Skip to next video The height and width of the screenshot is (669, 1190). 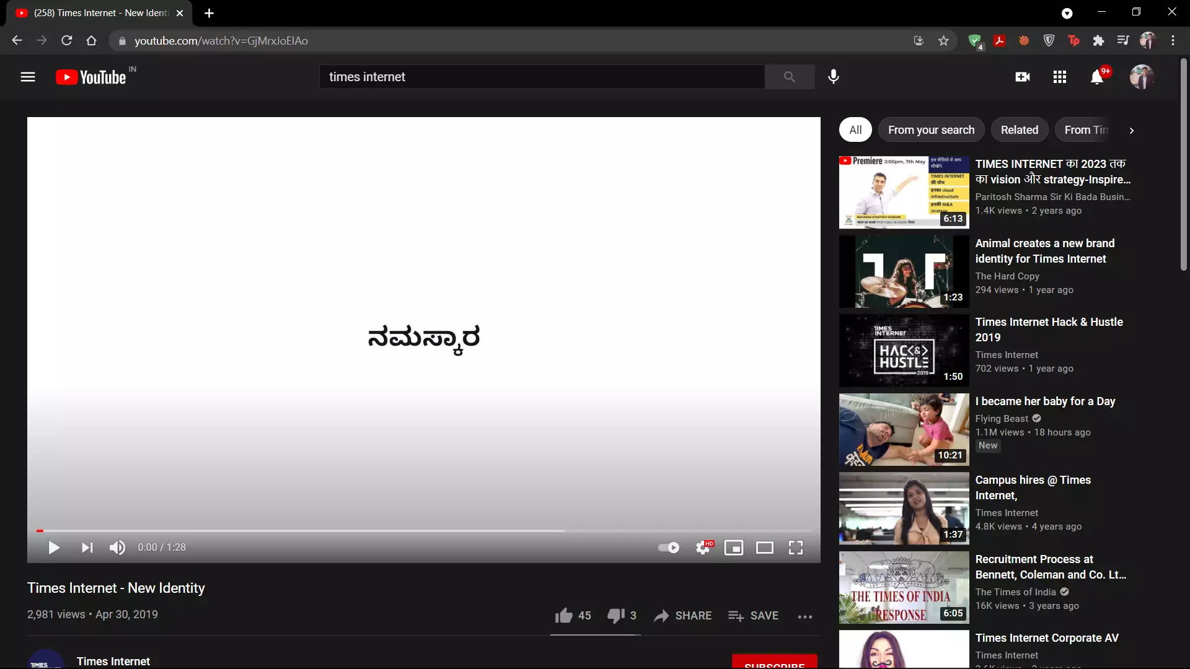click(87, 548)
